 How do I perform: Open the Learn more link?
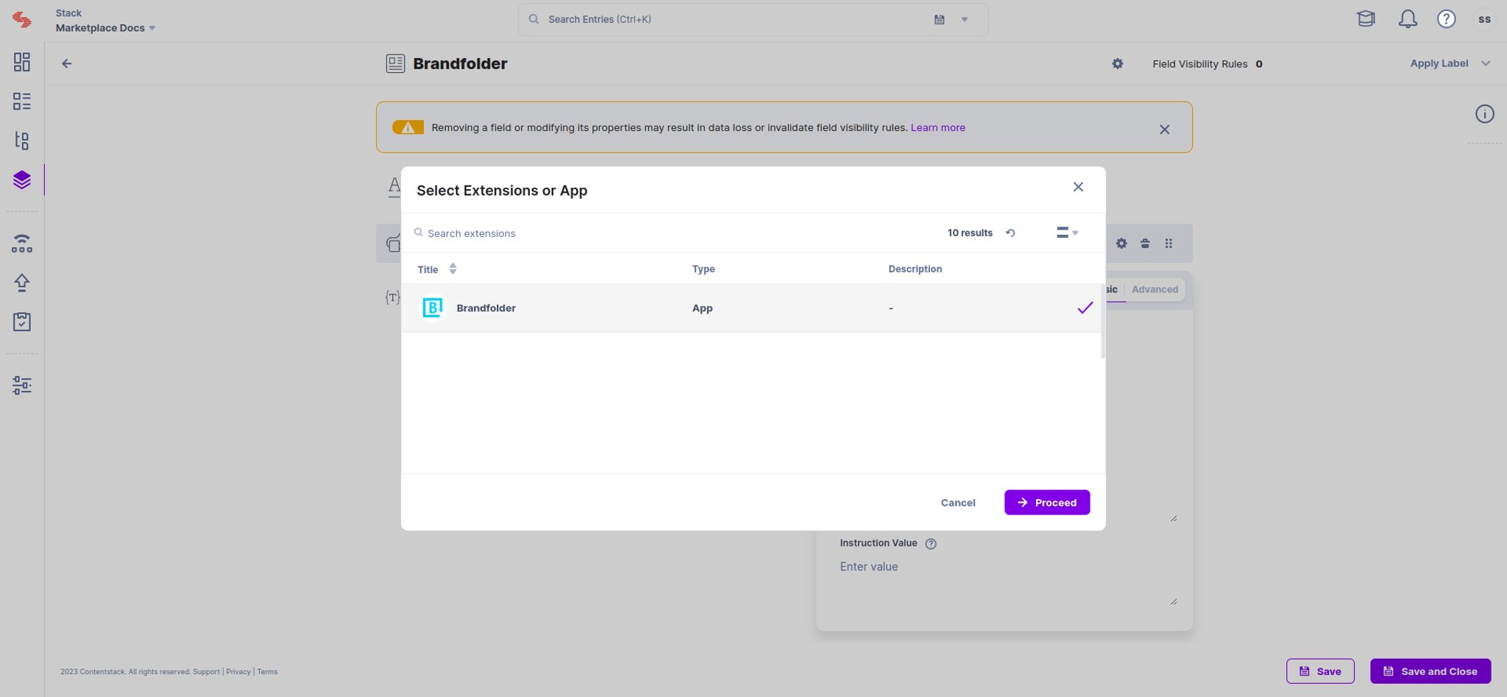pyautogui.click(x=937, y=127)
